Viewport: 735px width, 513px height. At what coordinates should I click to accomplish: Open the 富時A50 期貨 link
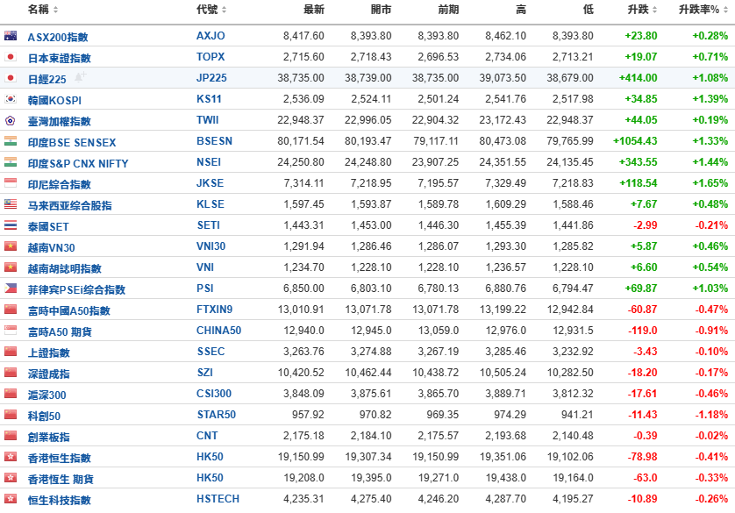pyautogui.click(x=60, y=331)
